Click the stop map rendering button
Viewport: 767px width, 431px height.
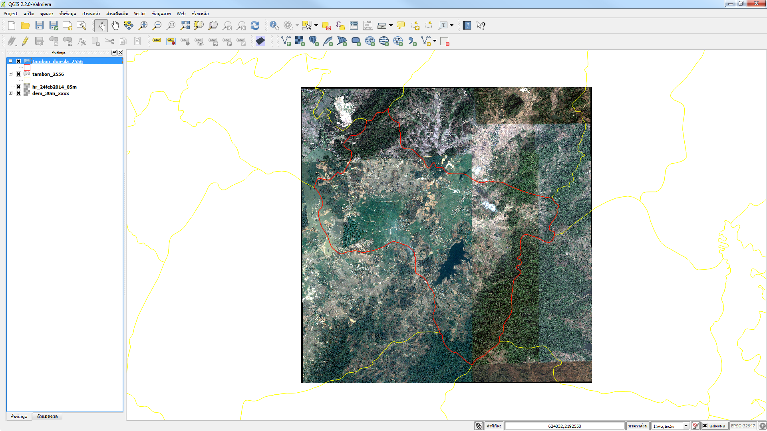pos(695,426)
